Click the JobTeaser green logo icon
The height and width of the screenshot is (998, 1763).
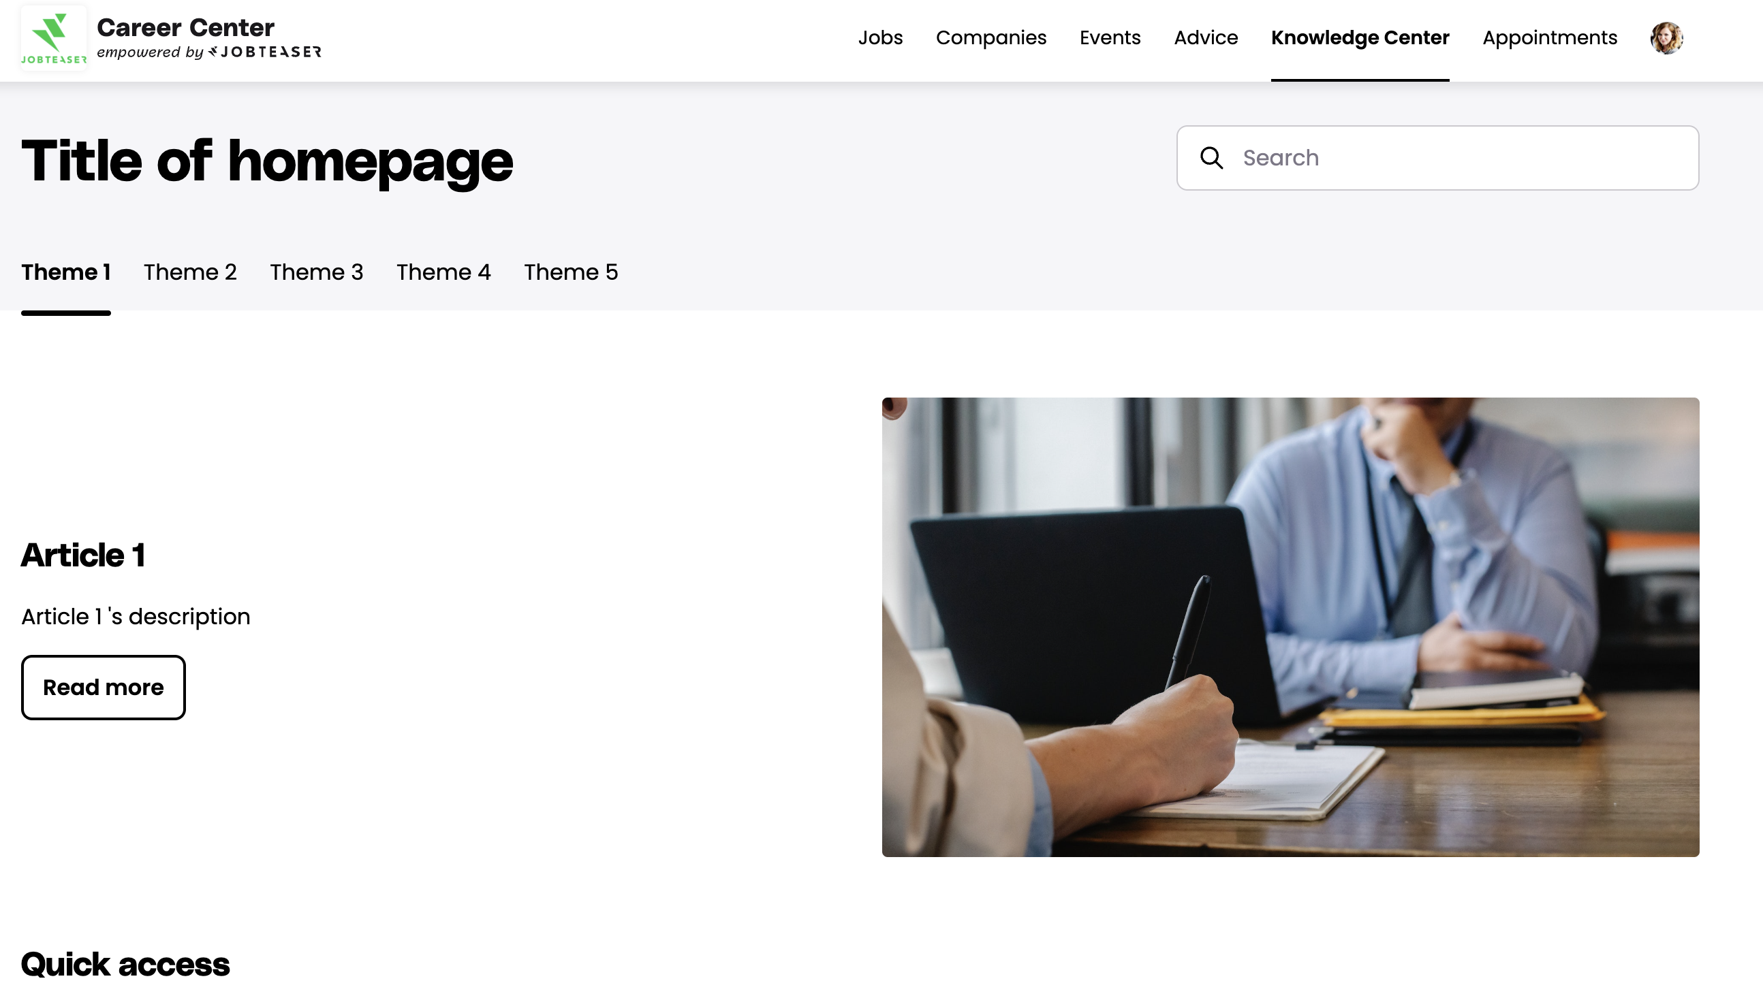click(54, 38)
